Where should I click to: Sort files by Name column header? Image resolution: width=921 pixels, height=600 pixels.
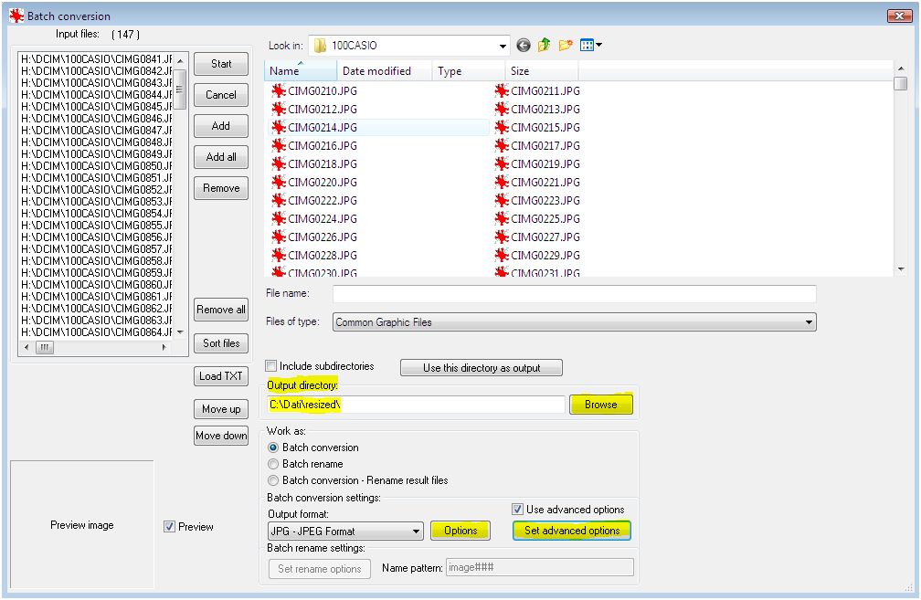tap(285, 71)
